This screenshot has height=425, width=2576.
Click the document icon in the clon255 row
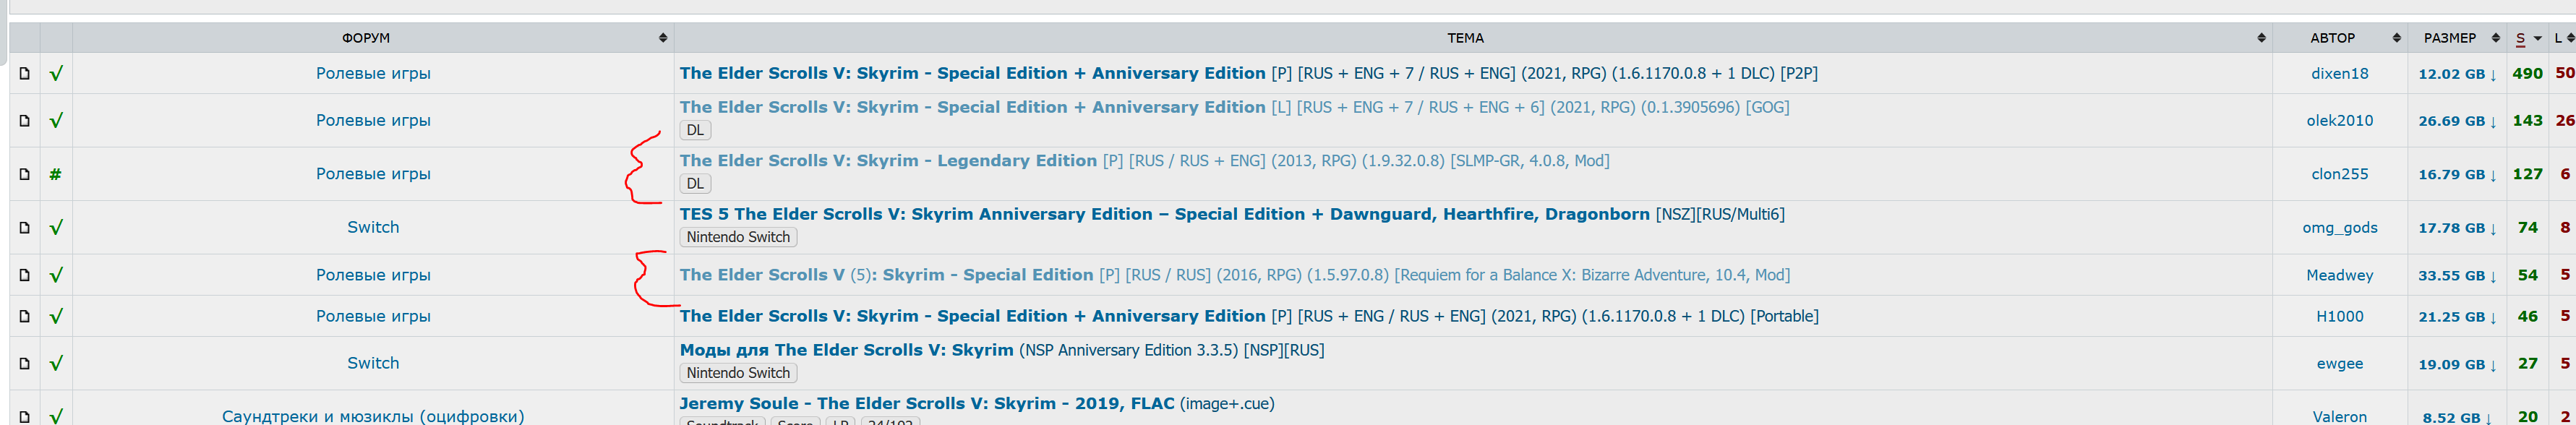pos(25,174)
